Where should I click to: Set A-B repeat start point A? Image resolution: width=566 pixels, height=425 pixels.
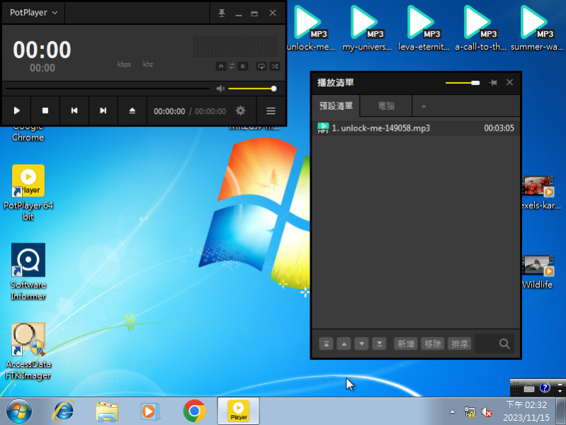pos(221,67)
